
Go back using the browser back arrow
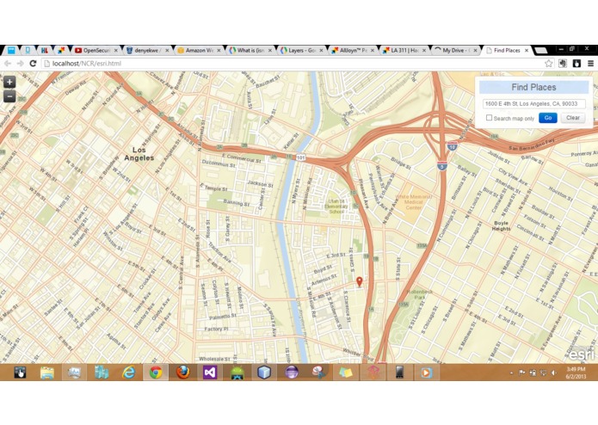(8, 64)
